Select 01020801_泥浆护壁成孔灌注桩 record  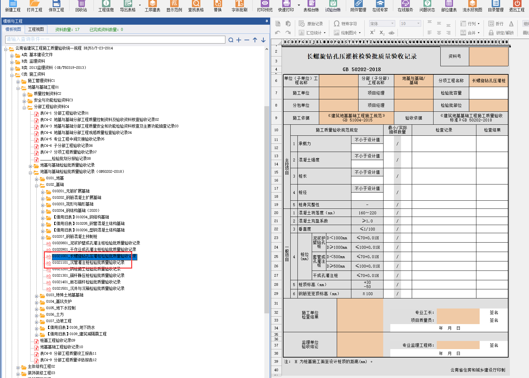click(x=96, y=243)
